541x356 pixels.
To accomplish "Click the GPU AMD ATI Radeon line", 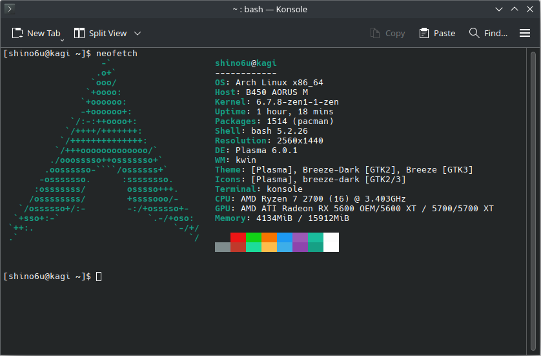I will [354, 208].
